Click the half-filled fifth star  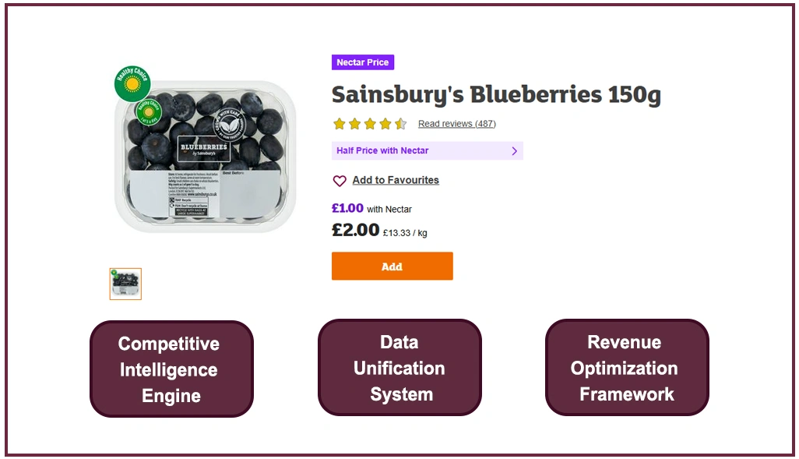(400, 124)
